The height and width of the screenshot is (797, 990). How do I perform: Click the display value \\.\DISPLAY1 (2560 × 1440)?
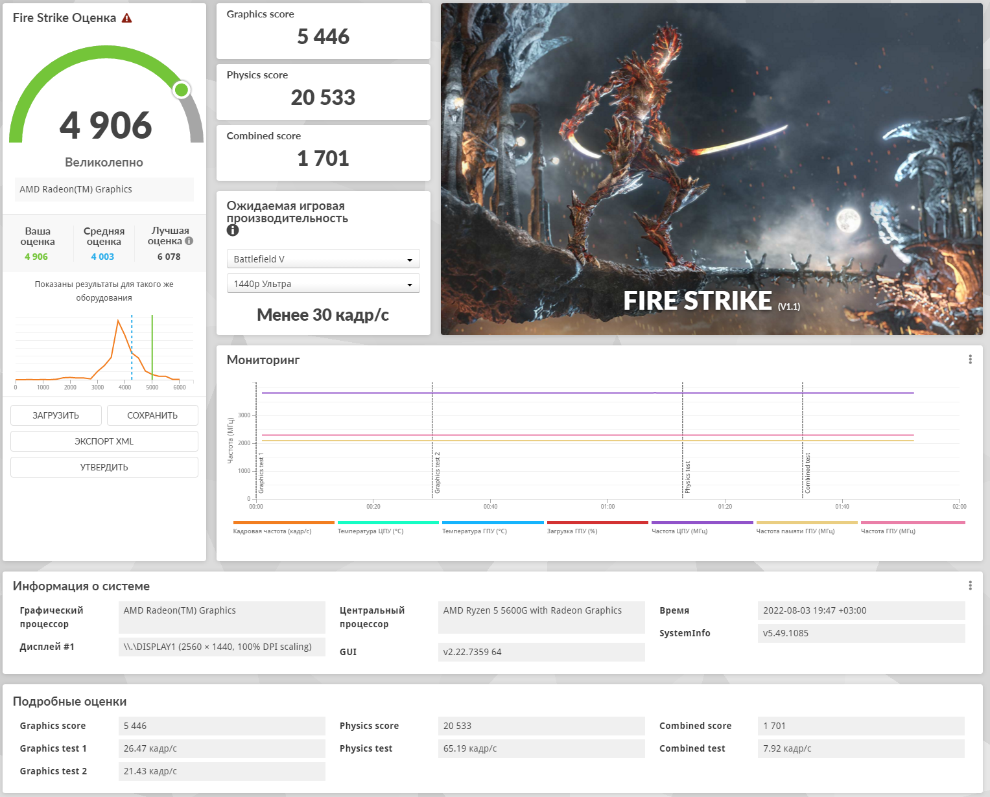click(x=222, y=647)
